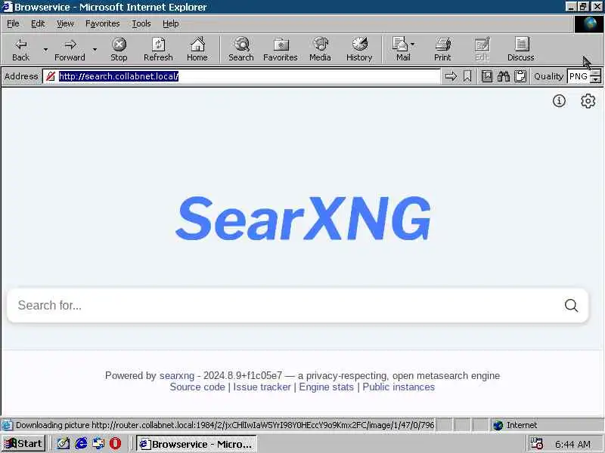Go back with the Back toolbar button
605x453 pixels.
[20, 49]
